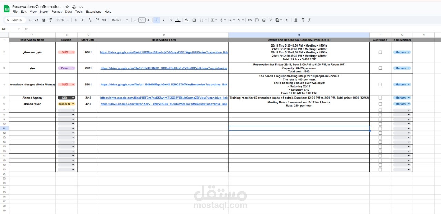The image size is (441, 214).
Task: Open text wrapping options
Action: [x=232, y=20]
